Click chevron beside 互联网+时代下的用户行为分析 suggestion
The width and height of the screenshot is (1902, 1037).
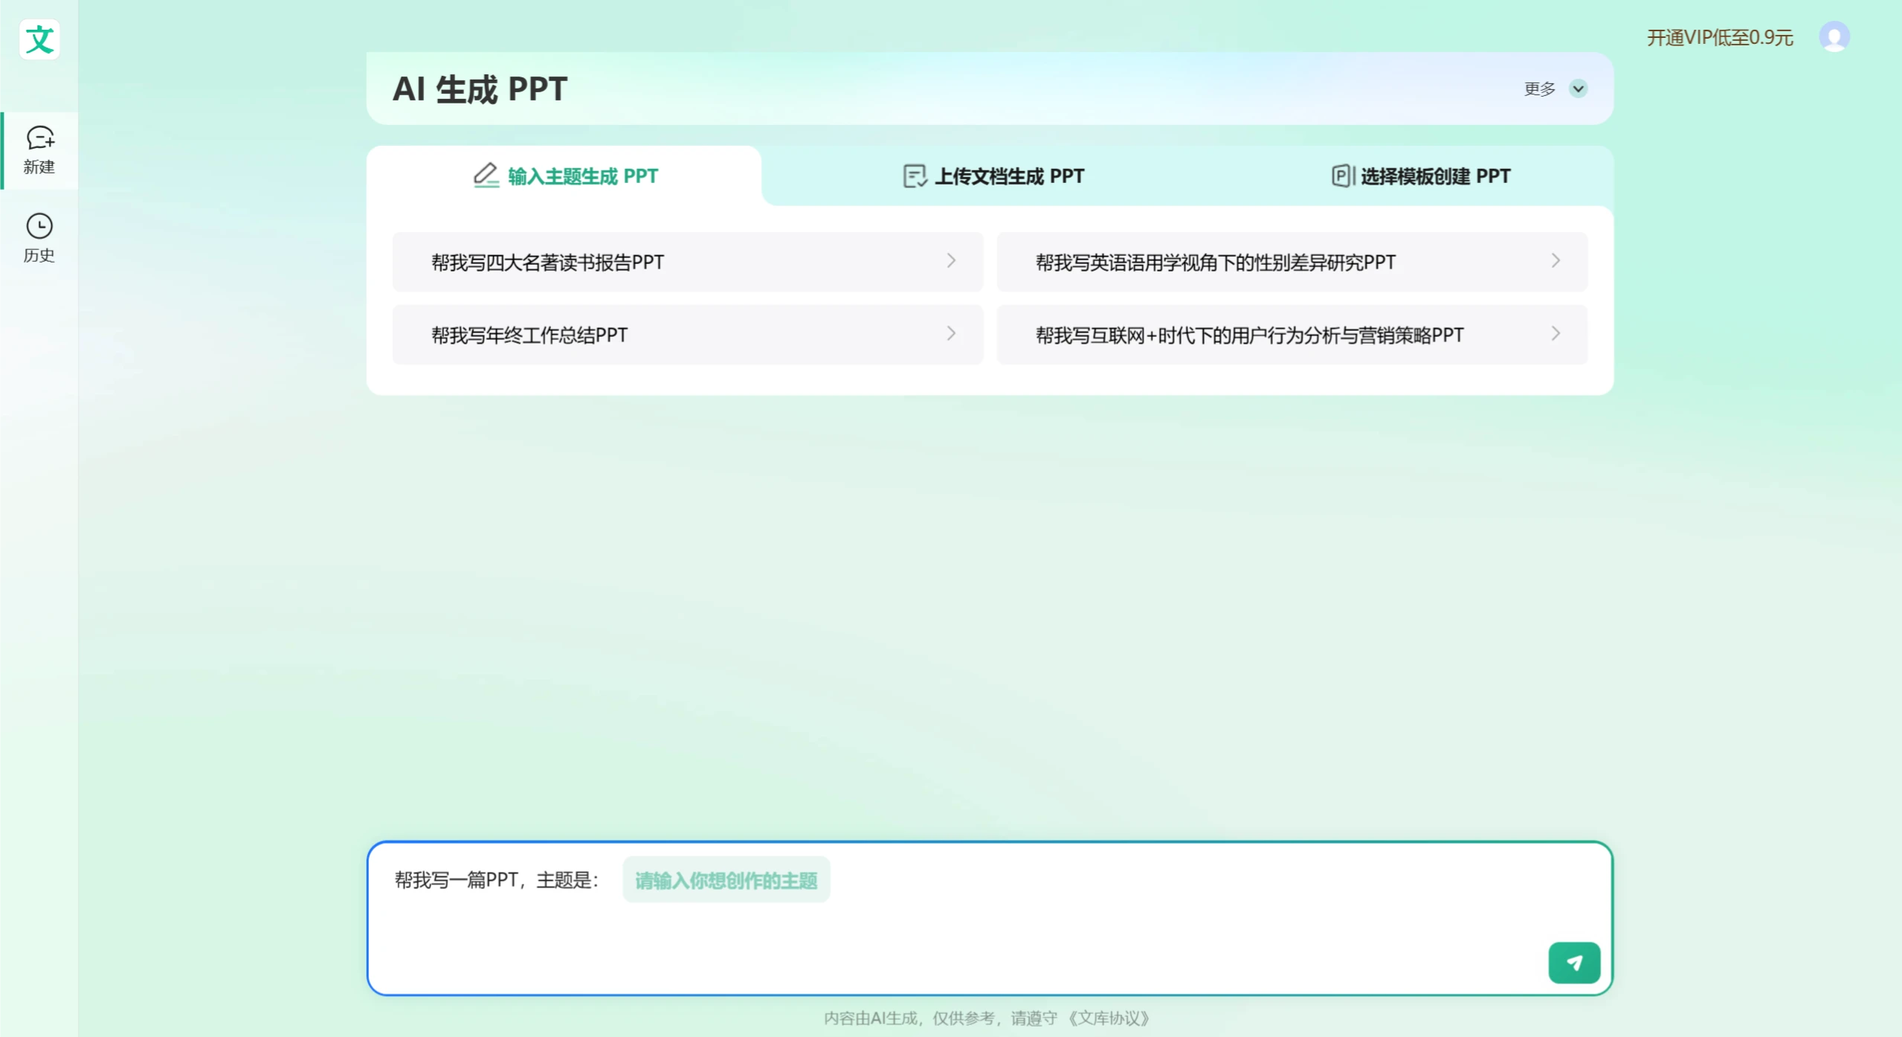tap(1556, 334)
